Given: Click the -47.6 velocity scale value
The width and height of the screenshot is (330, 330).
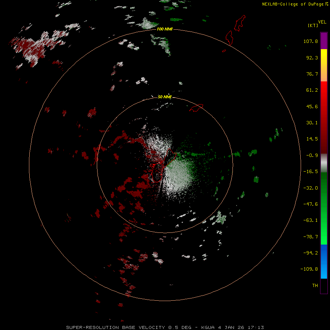Looking at the screenshot, I should click(x=311, y=204).
